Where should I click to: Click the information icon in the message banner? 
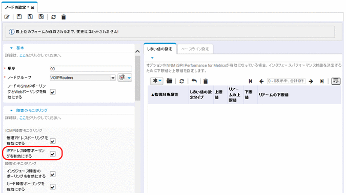[11, 32]
